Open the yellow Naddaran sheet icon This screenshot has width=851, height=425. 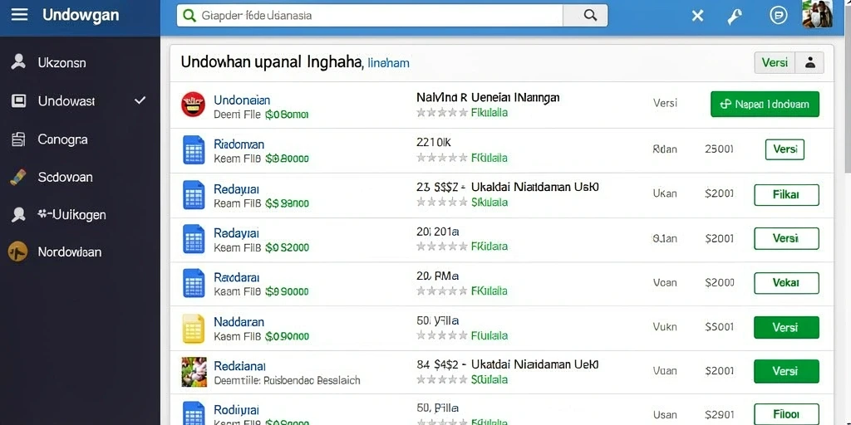193,329
